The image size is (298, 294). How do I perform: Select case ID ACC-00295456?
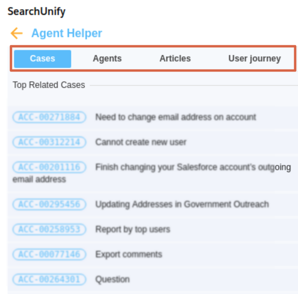click(50, 204)
